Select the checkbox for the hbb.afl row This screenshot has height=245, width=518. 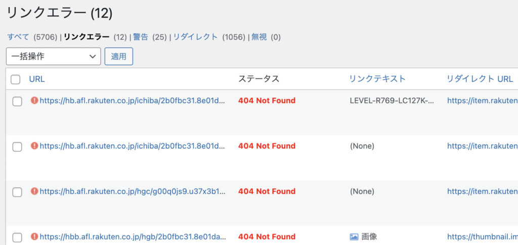(17, 237)
